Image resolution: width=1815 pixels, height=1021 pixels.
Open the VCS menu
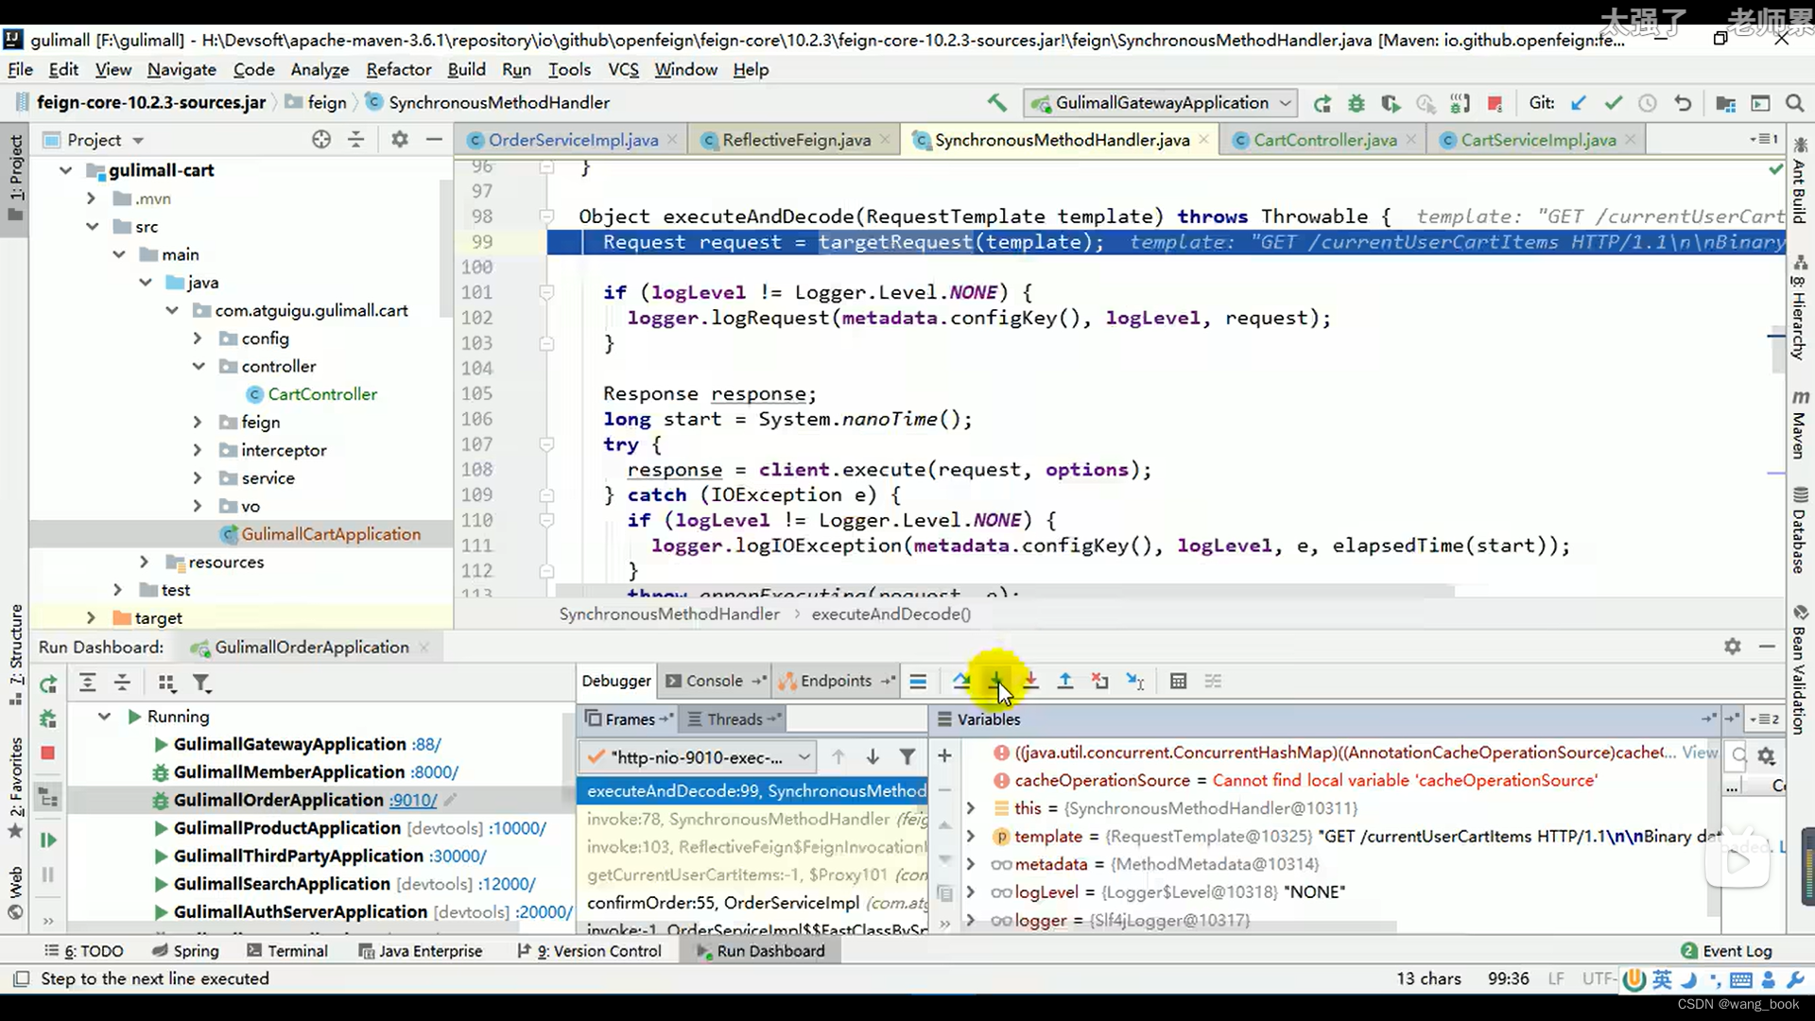coord(623,70)
